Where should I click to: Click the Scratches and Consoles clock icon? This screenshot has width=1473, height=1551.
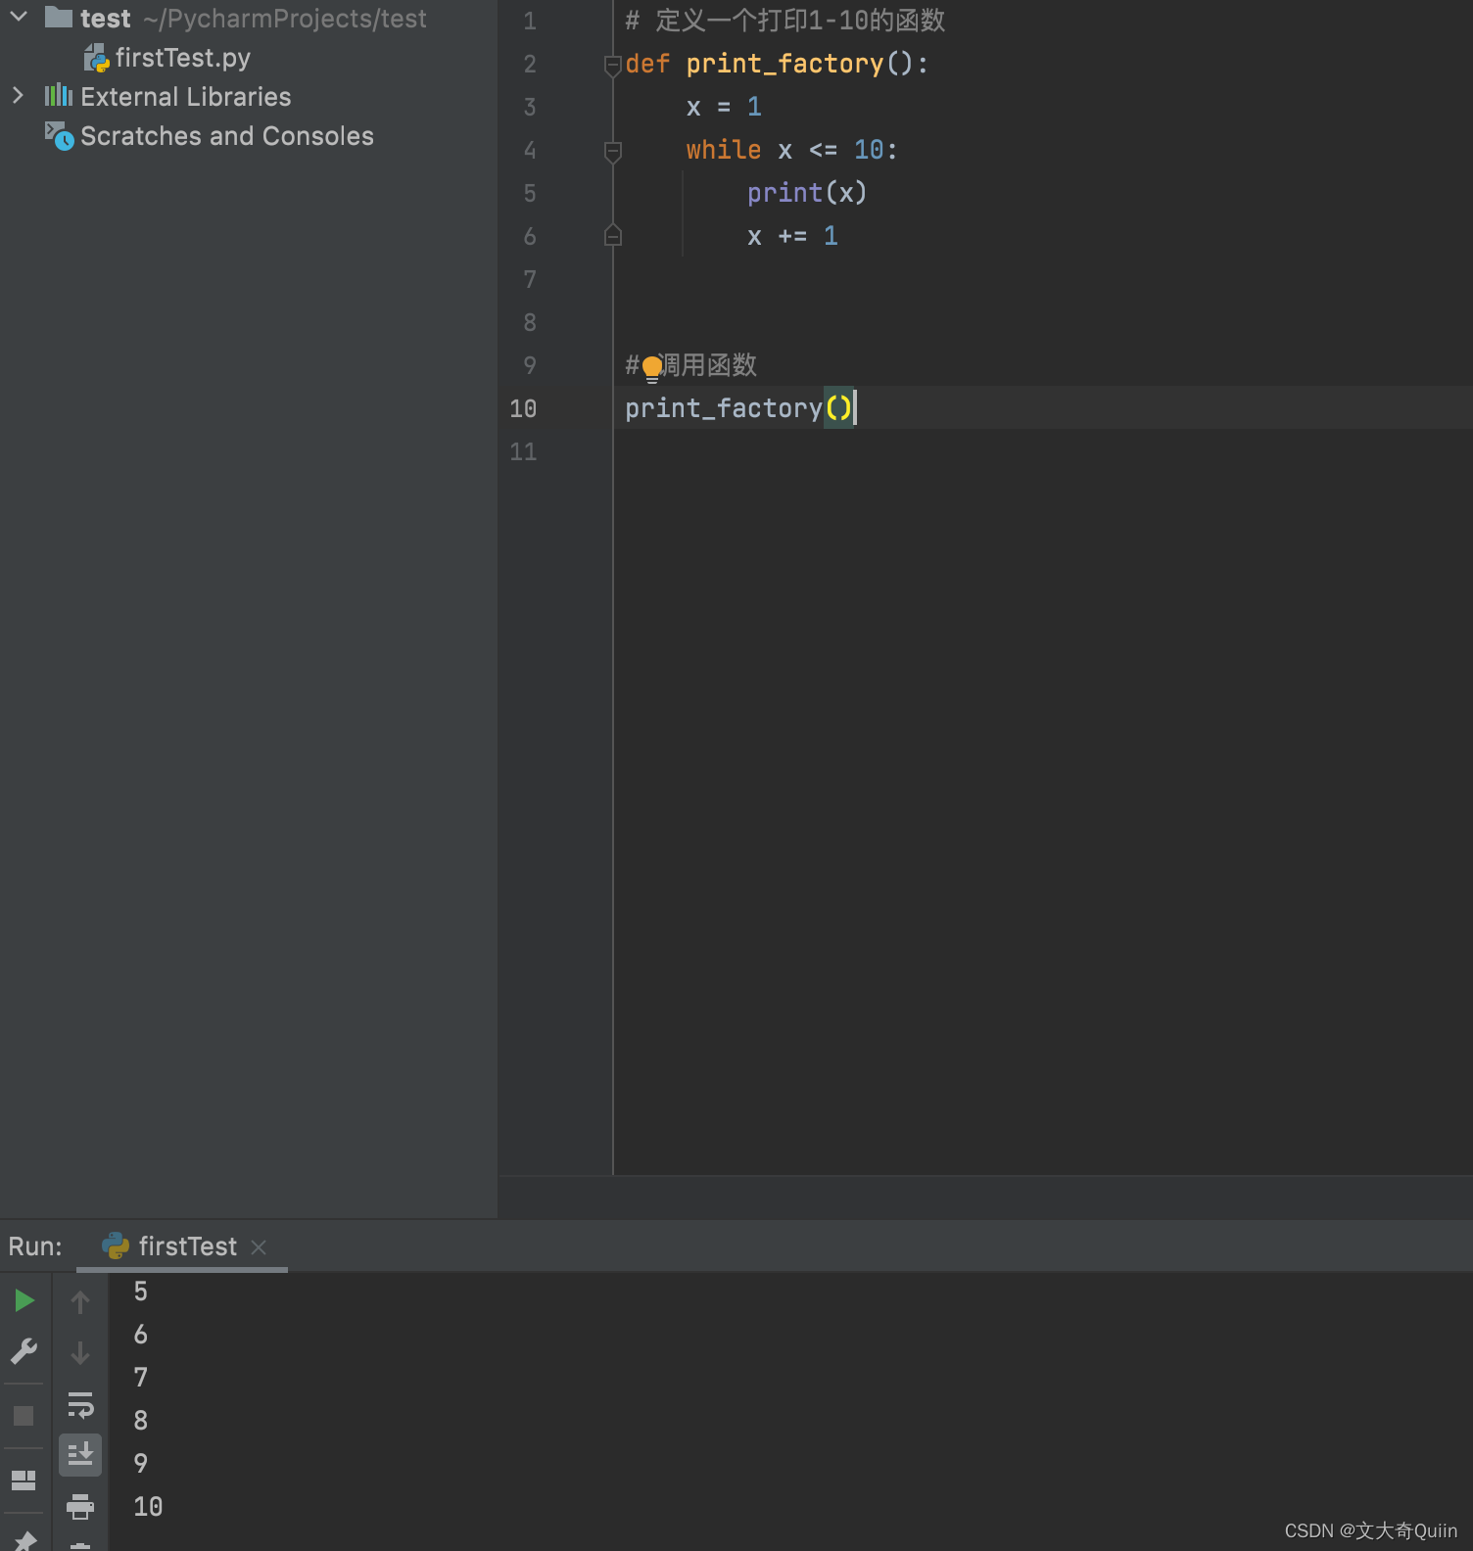59,136
